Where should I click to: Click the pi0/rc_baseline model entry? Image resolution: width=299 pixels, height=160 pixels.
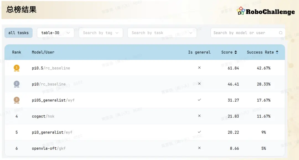(49, 84)
